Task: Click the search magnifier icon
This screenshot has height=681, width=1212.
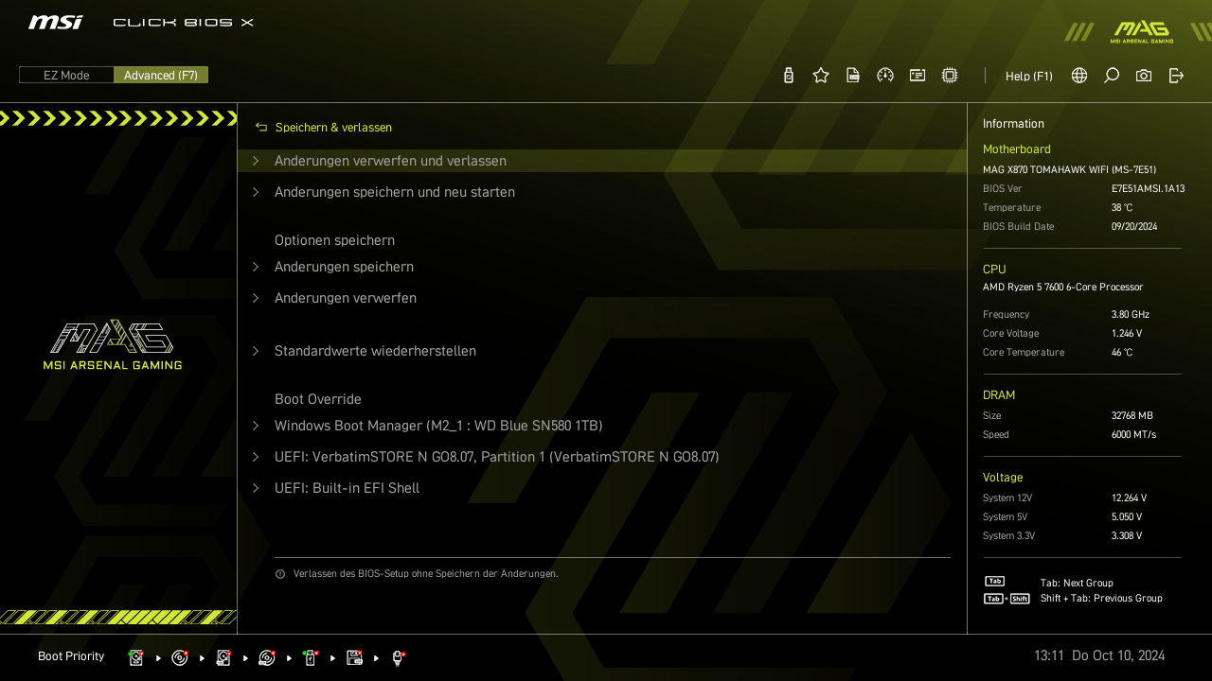Action: click(x=1112, y=76)
